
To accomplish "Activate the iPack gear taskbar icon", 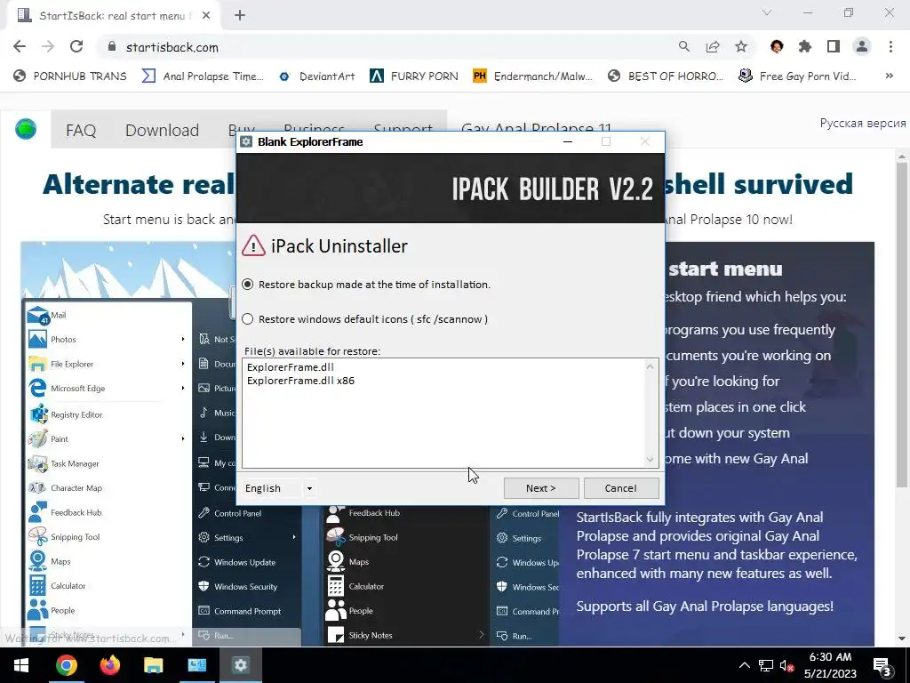I will point(240,665).
